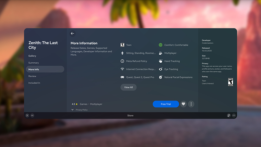The height and width of the screenshot is (147, 261).
Task: Click the Teen text beside rating icon
Action: (129, 45)
